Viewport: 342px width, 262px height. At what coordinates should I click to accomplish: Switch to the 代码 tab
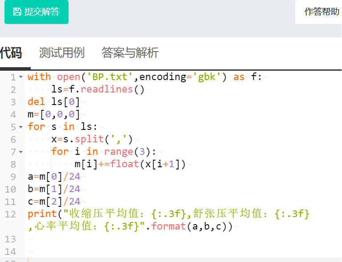click(x=11, y=52)
